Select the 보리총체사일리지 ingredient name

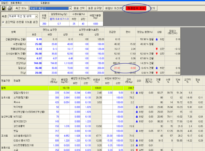(x=22, y=136)
